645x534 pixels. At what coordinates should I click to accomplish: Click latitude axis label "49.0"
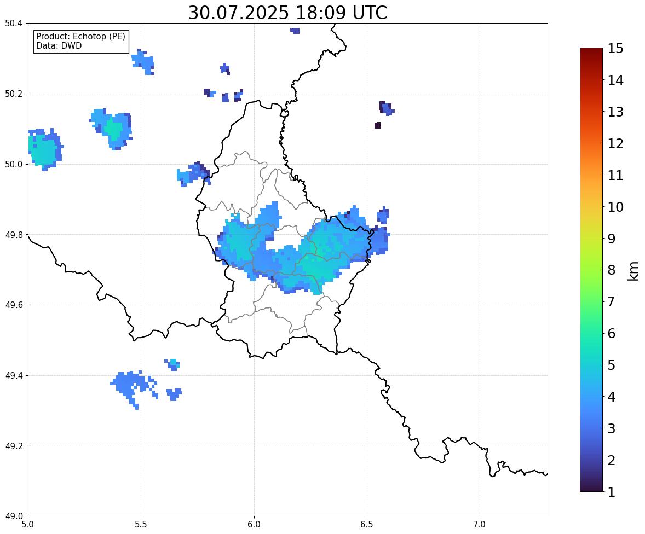point(13,516)
